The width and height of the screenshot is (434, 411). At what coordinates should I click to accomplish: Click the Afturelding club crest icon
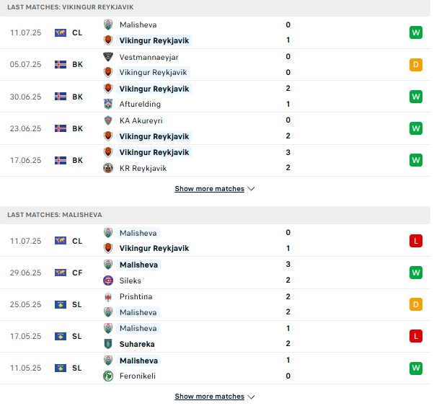(108, 104)
